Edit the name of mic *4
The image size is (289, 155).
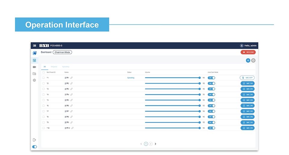(x=72, y=95)
